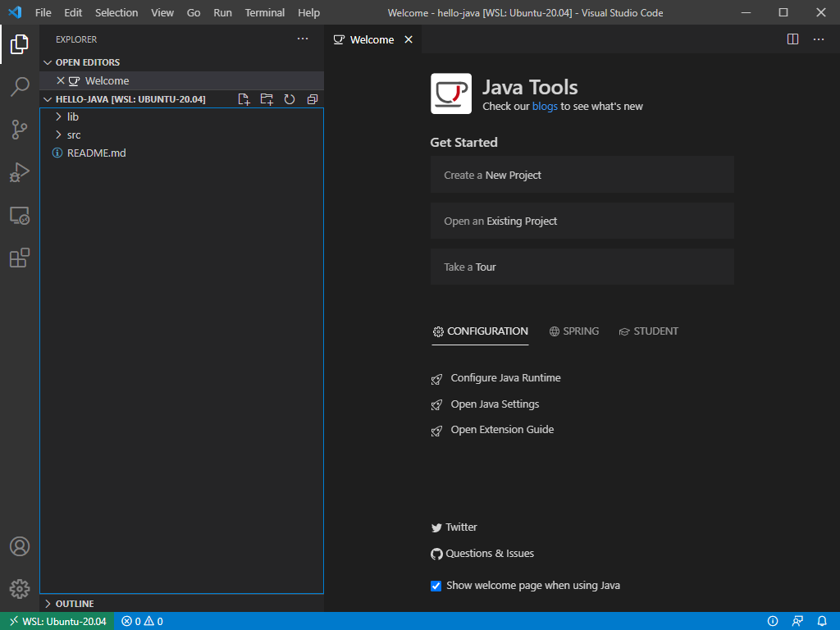Close Welcome in the Open Editors list

(x=61, y=80)
